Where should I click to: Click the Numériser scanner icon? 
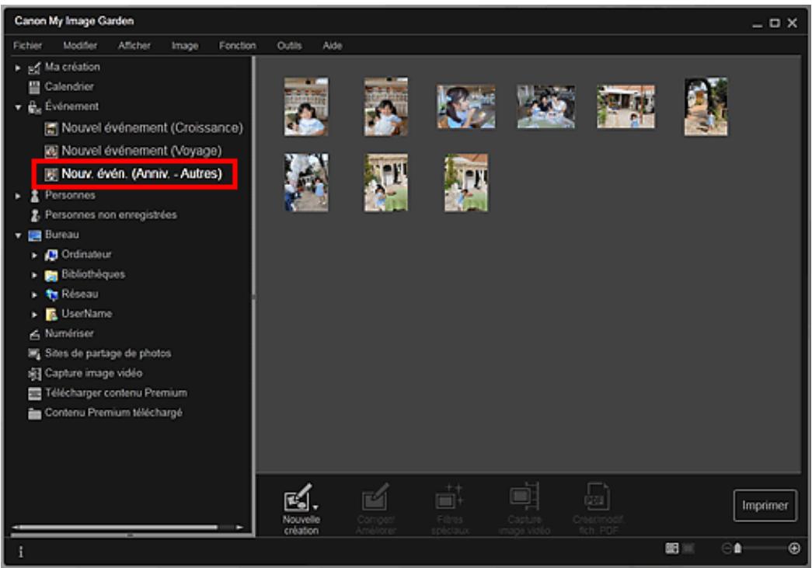pos(34,334)
